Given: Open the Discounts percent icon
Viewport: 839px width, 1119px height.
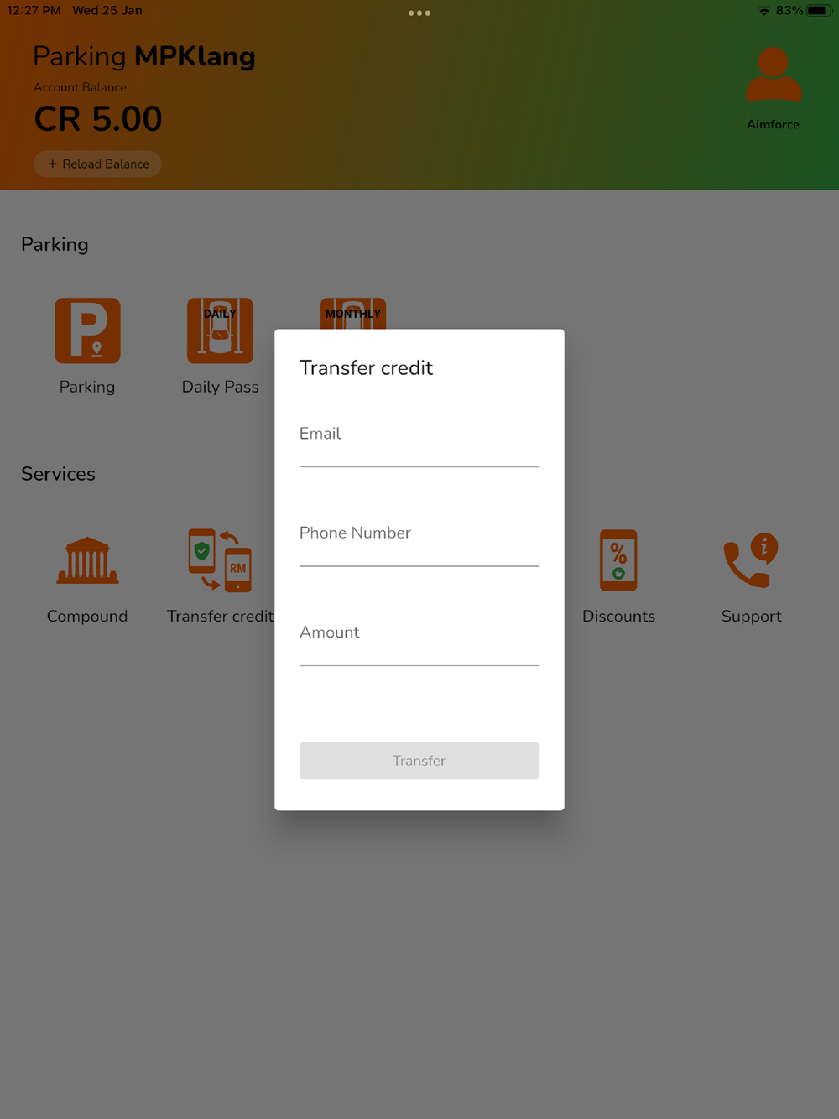Looking at the screenshot, I should point(618,560).
